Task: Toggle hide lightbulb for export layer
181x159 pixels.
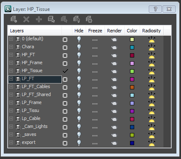Action: pyautogui.click(x=79, y=143)
